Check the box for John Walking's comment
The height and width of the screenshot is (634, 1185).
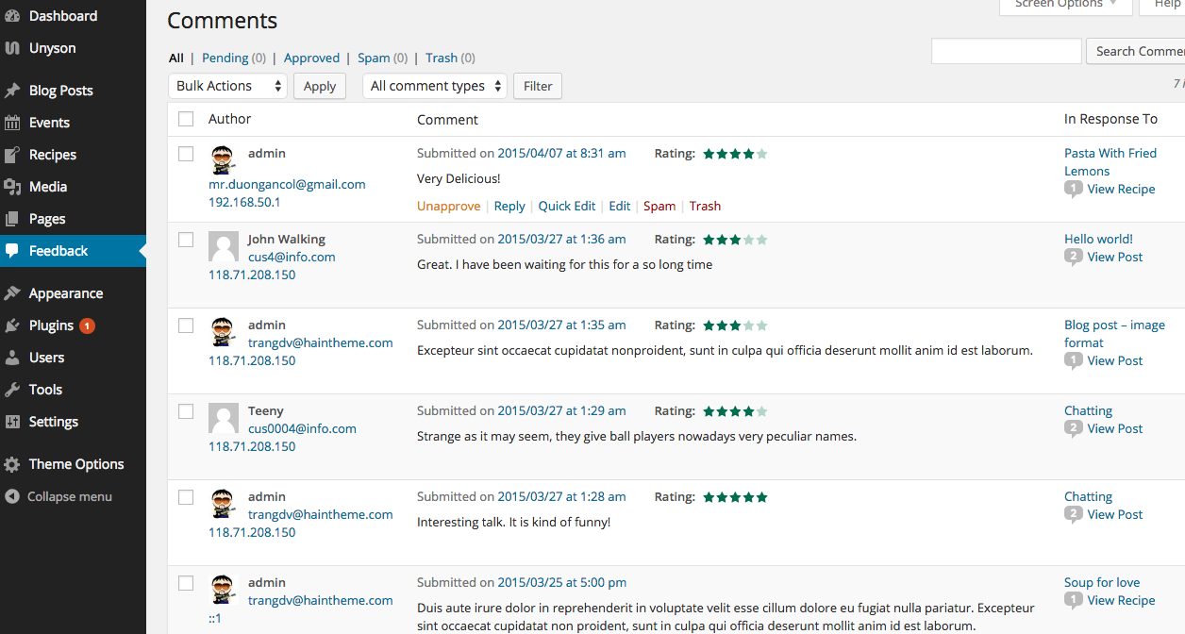(186, 240)
